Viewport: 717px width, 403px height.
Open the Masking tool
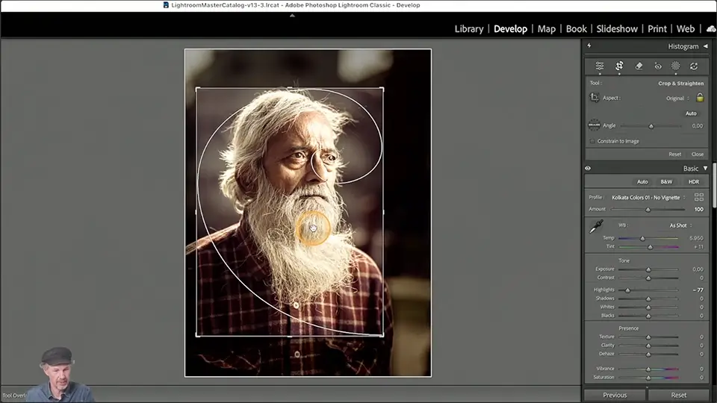point(675,66)
